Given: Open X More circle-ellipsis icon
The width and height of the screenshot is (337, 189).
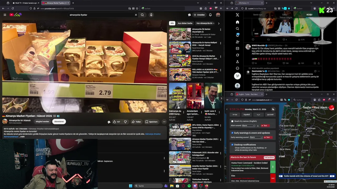Looking at the screenshot, I should (x=237, y=68).
